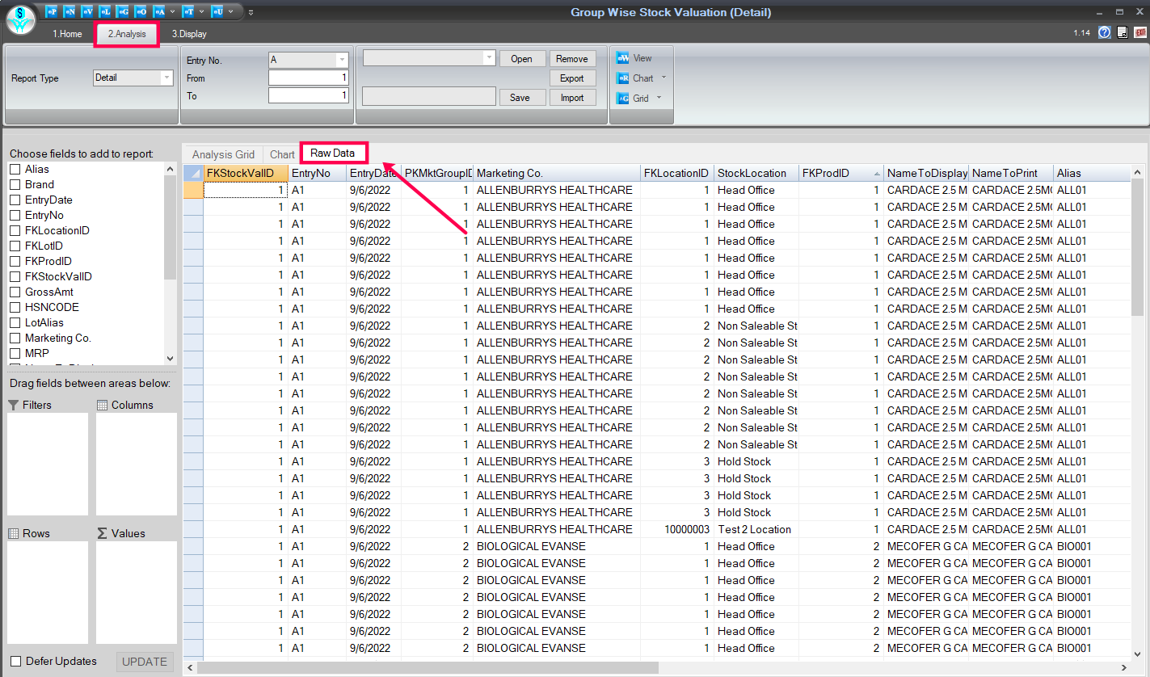Click the To entry number field

[x=308, y=95]
